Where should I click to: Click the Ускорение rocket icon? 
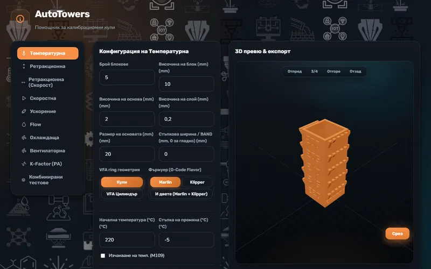(x=24, y=111)
